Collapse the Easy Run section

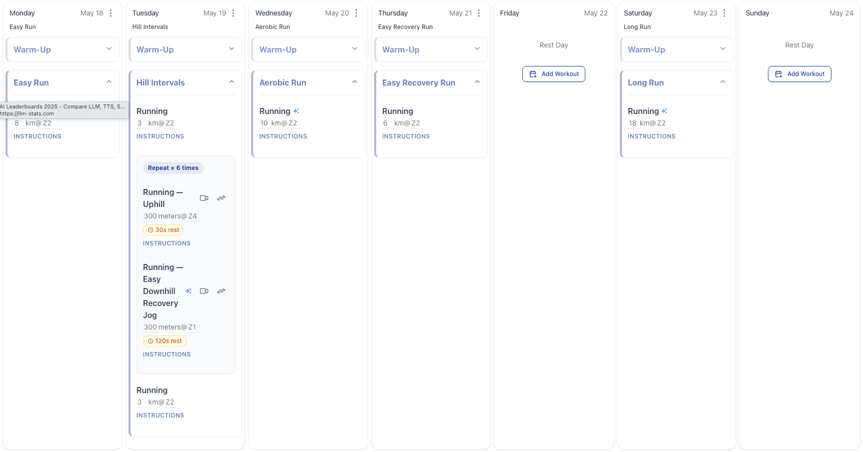(109, 82)
